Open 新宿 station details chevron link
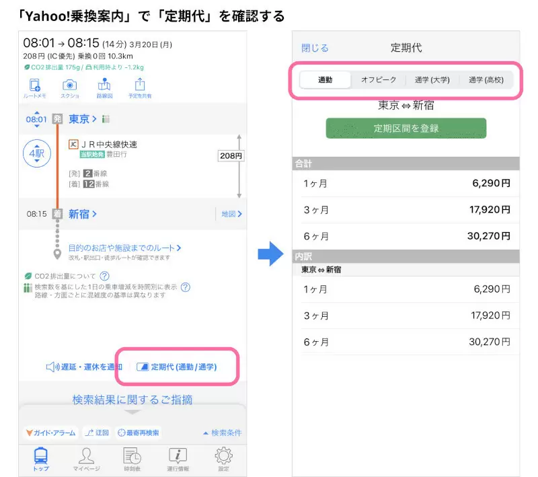 [x=83, y=214]
